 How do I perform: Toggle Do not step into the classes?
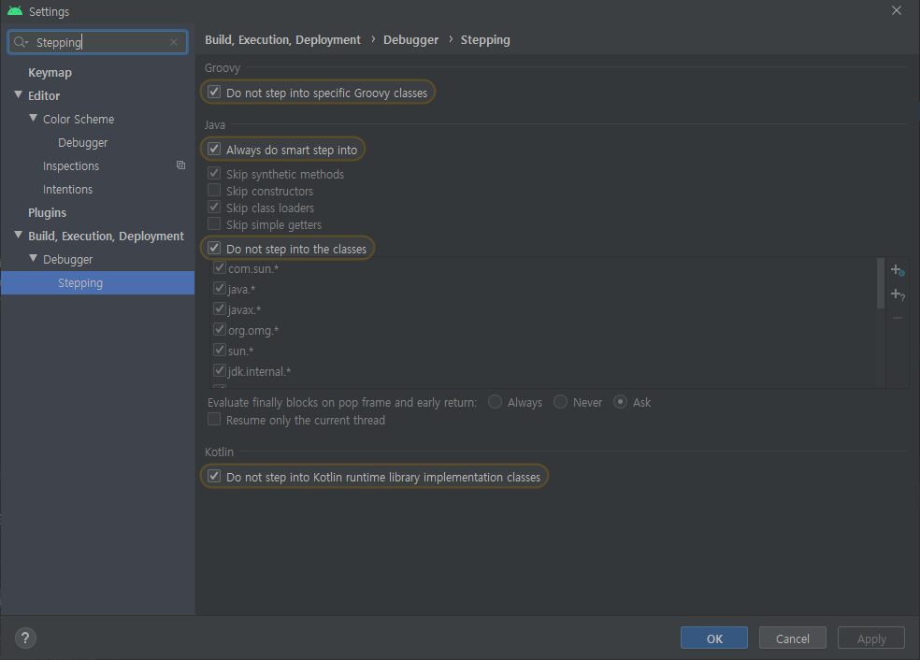pyautogui.click(x=214, y=248)
